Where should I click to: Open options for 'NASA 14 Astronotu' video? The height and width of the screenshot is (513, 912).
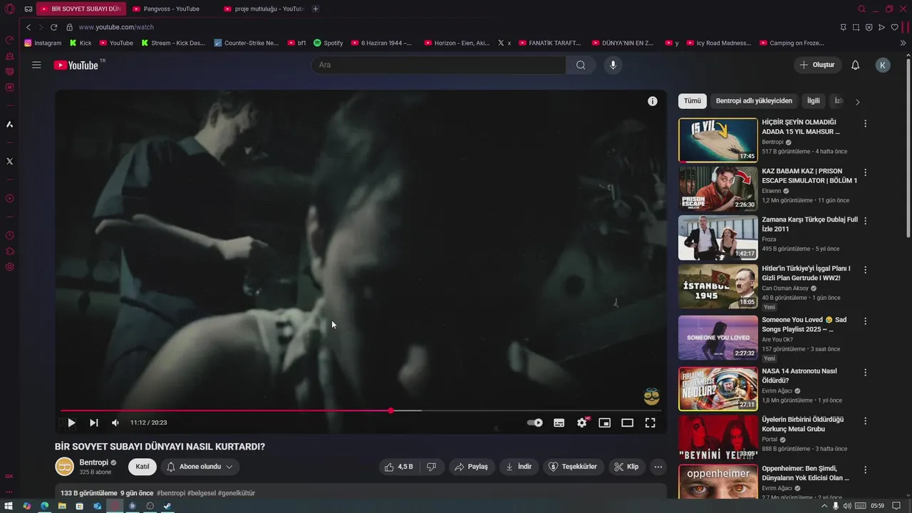coord(865,372)
